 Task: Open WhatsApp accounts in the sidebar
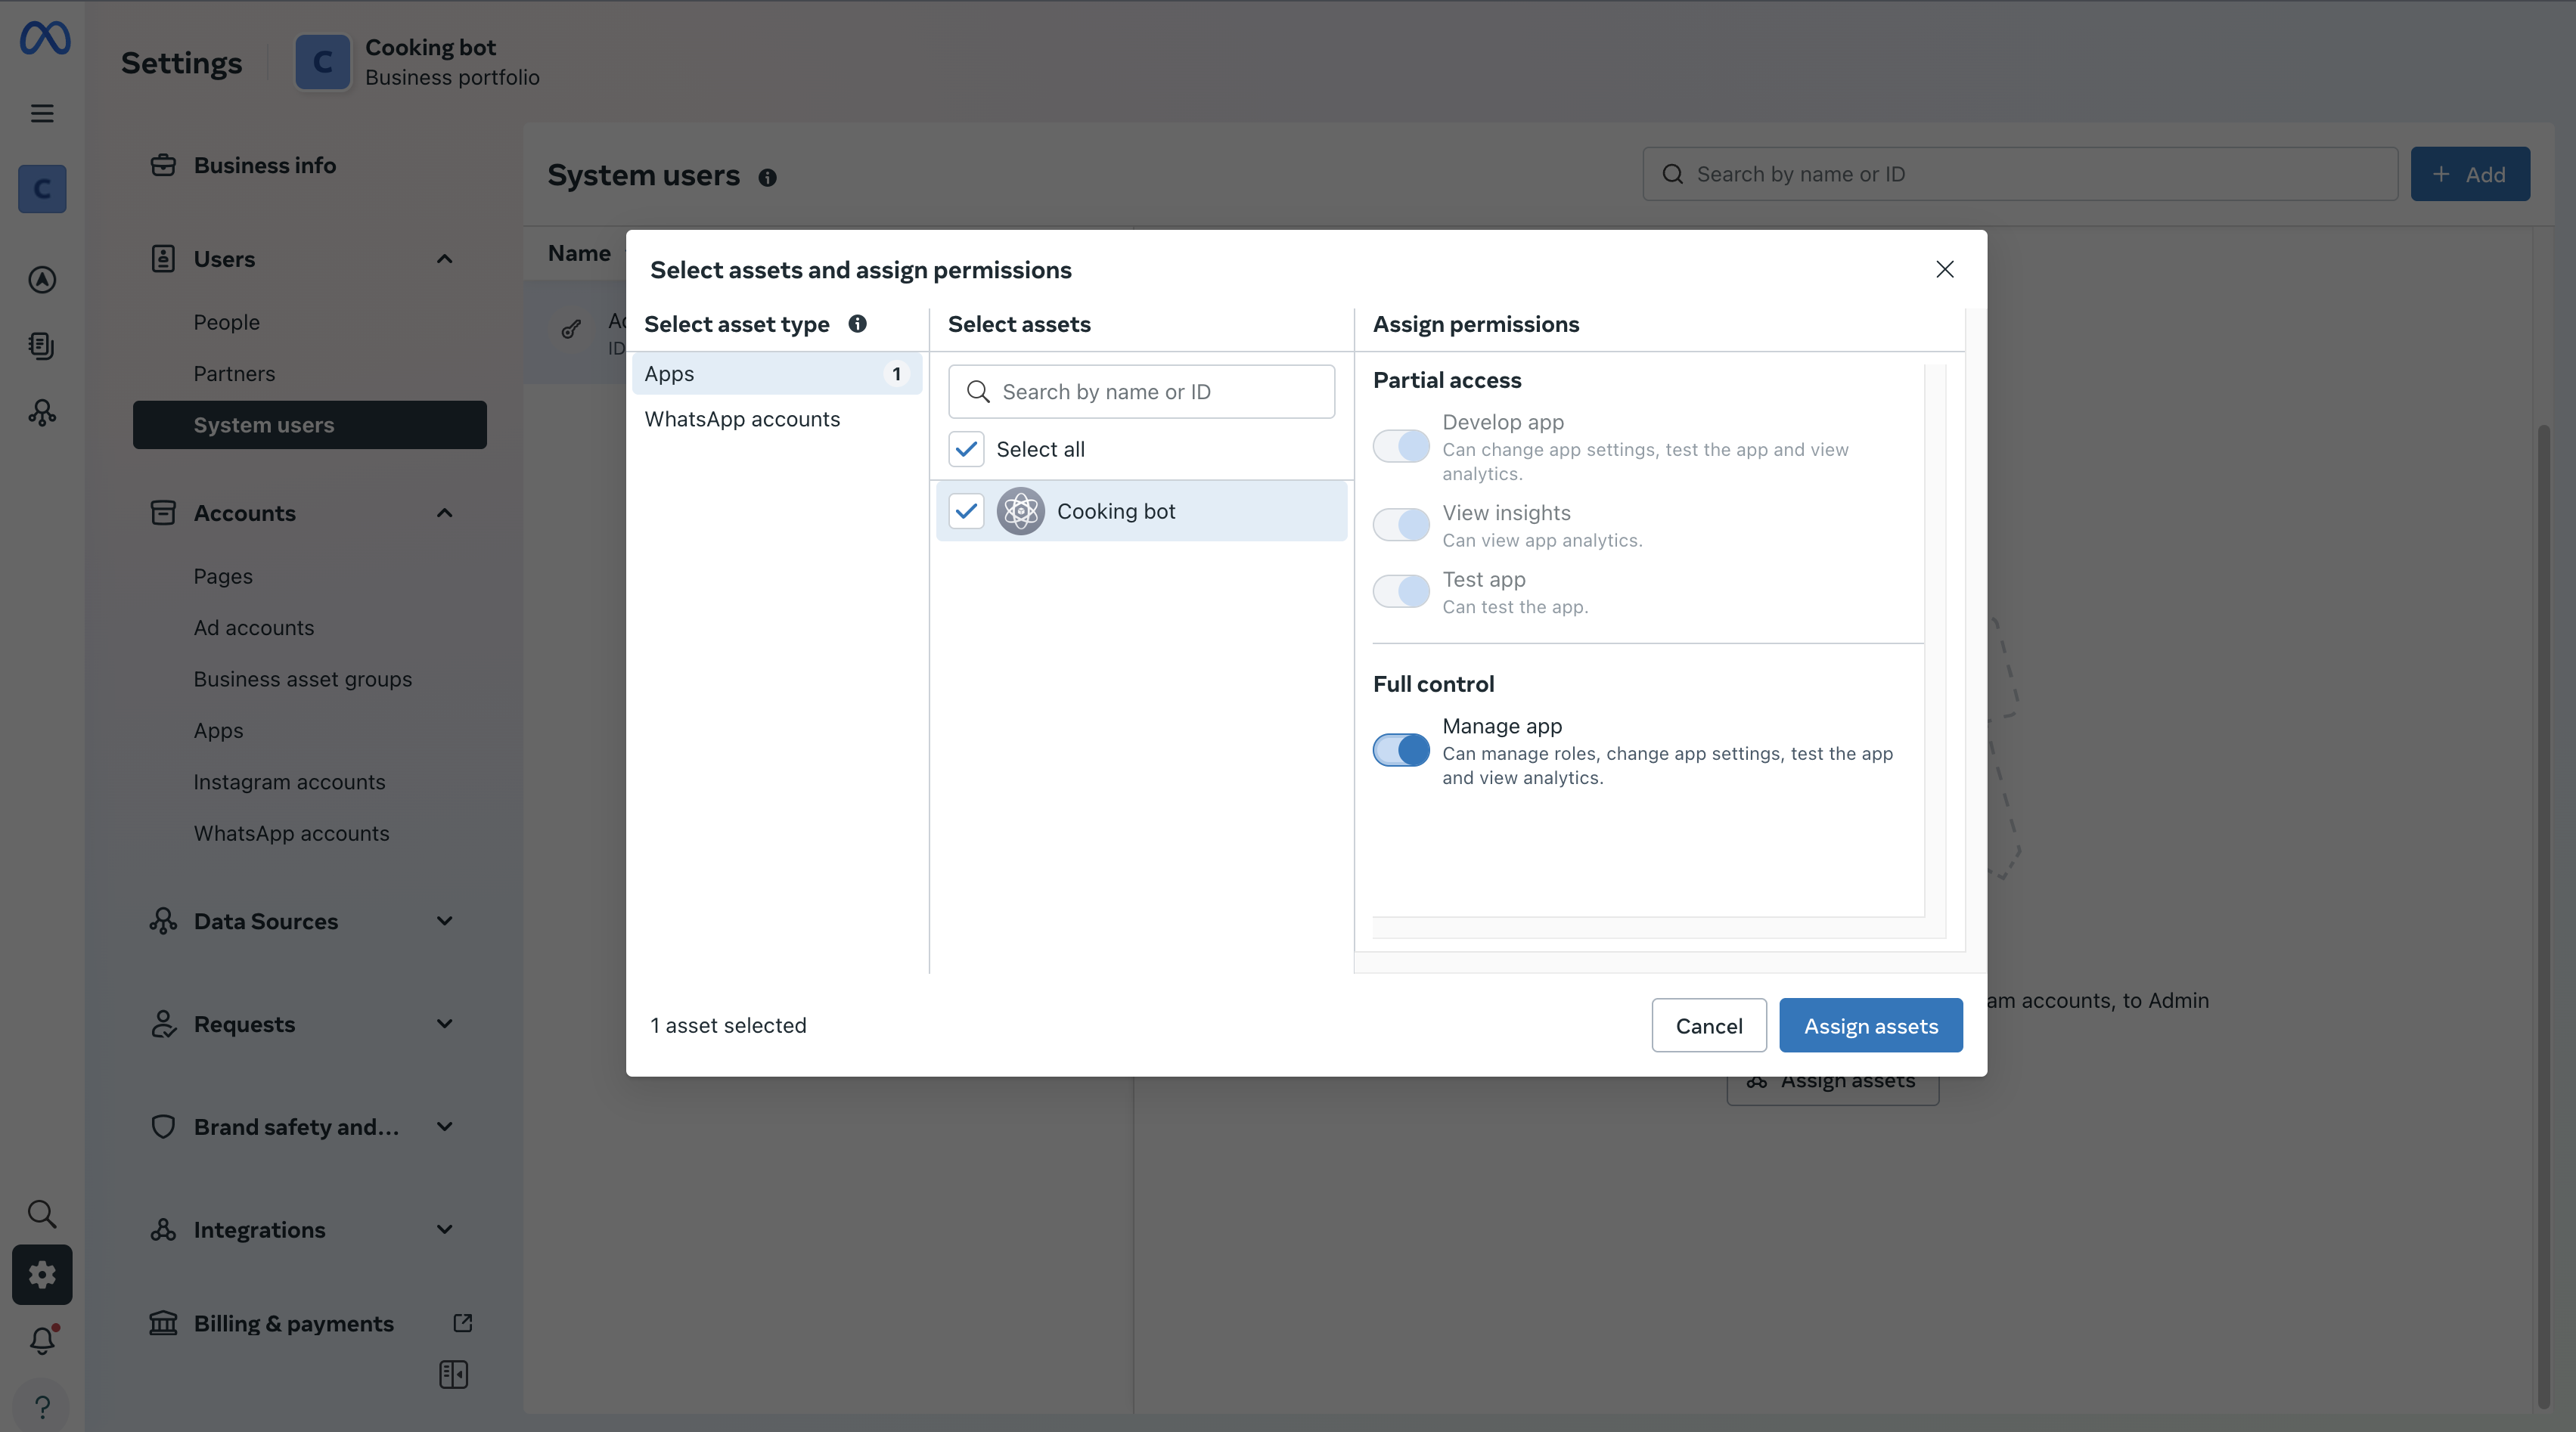pyautogui.click(x=291, y=833)
